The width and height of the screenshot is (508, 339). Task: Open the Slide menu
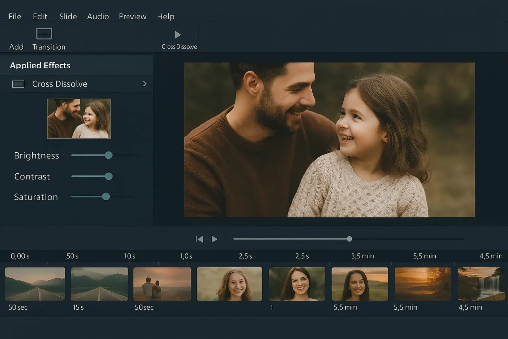(68, 16)
